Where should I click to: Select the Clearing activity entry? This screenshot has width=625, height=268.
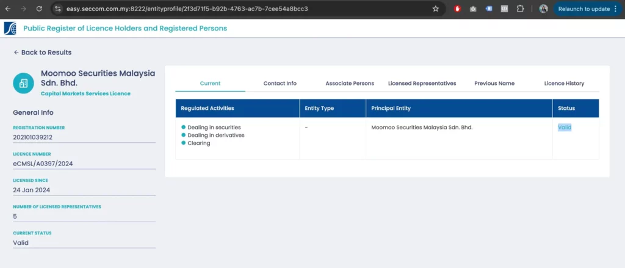tap(198, 143)
